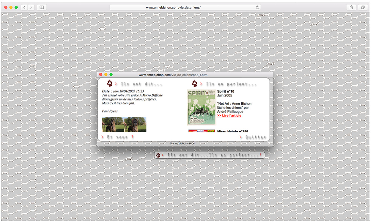
Task: Click the Micro Hebdo n°356 cover image
Action: (202, 131)
